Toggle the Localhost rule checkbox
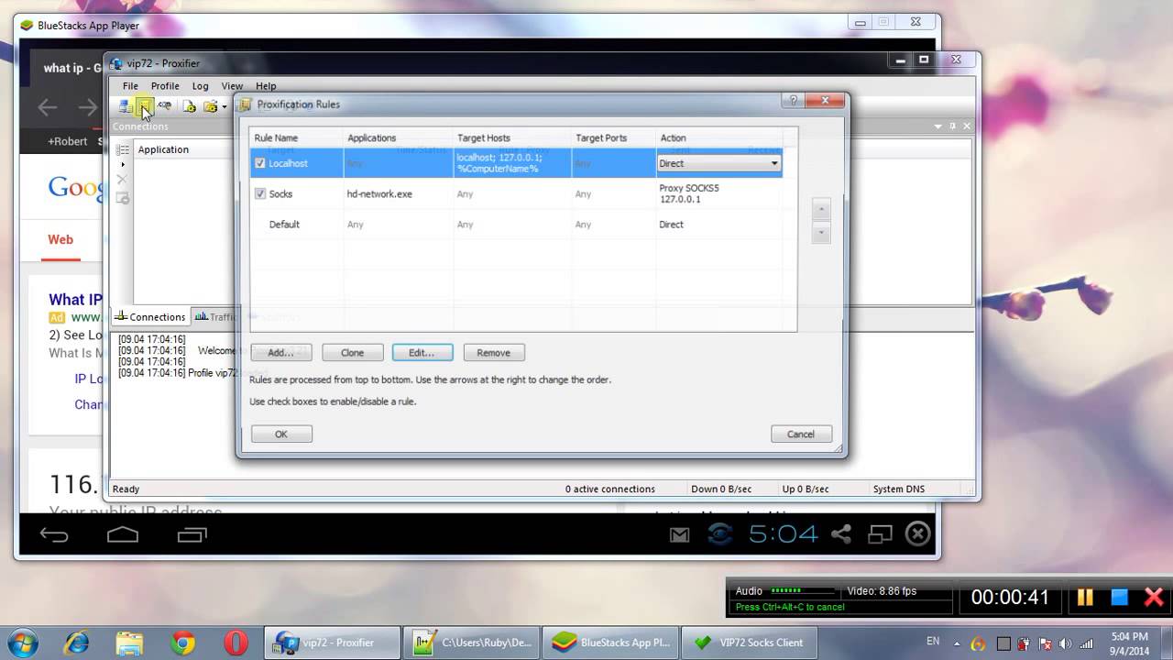 [260, 163]
